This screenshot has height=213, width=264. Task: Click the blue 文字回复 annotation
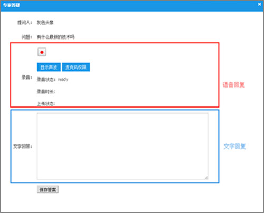(x=234, y=146)
